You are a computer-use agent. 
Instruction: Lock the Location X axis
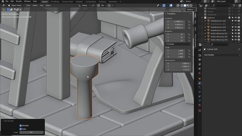point(189,22)
